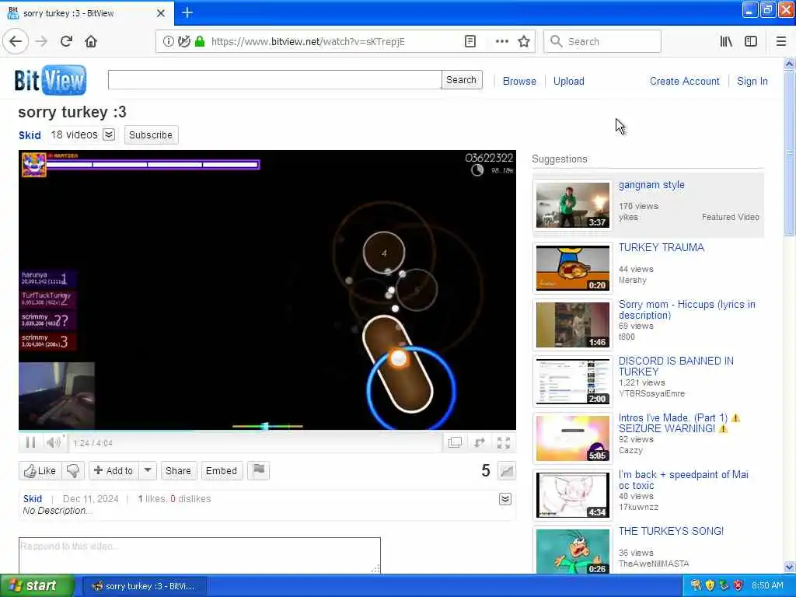Go back with the browser back arrow
Viewport: 796px width, 597px height.
pos(16,41)
